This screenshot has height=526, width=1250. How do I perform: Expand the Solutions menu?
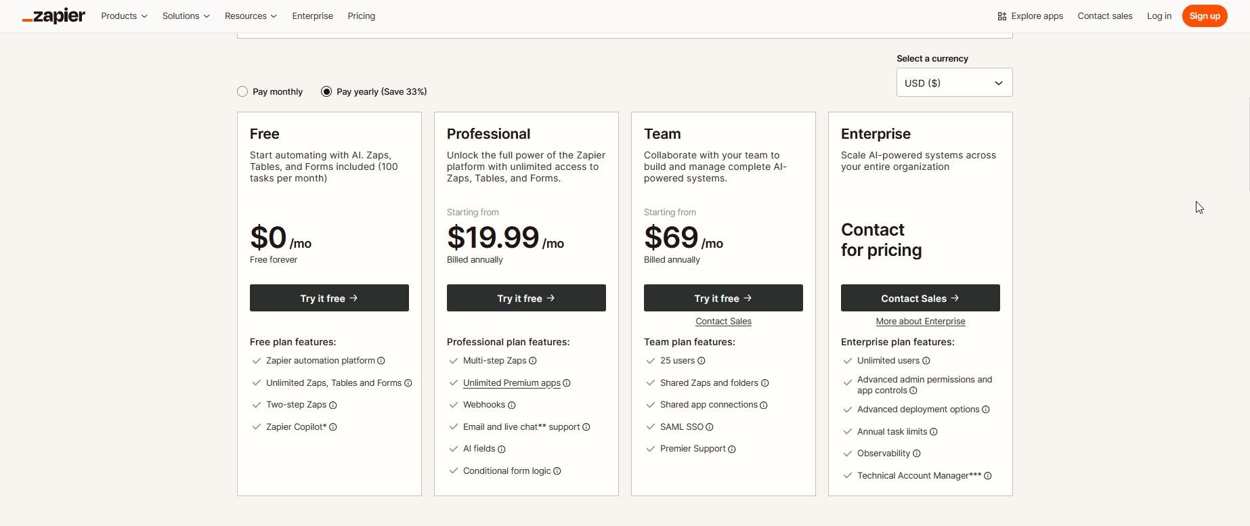[186, 16]
